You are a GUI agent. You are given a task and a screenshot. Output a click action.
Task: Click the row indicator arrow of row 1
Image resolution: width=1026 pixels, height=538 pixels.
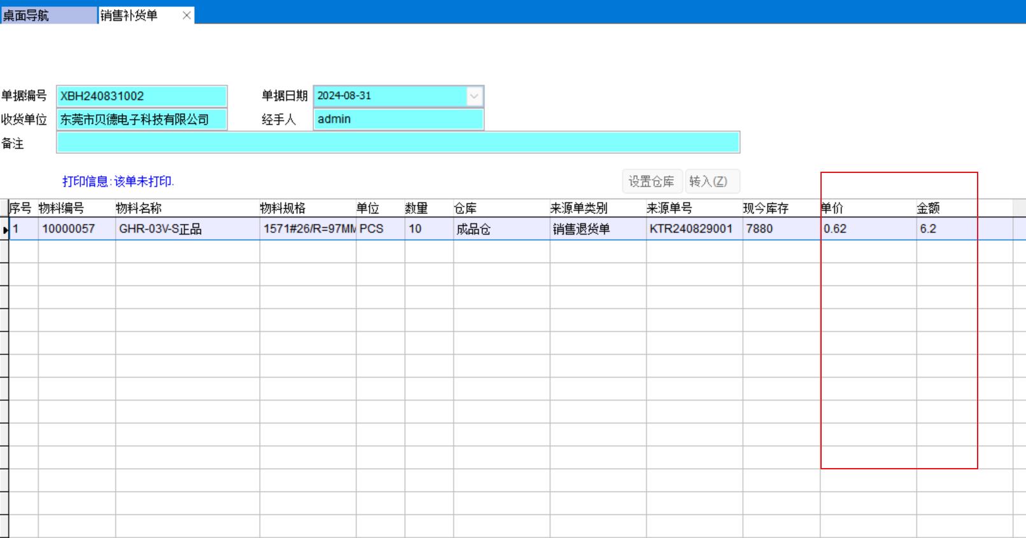pyautogui.click(x=4, y=230)
